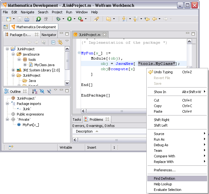Choose Evaluate Selection in context menu
Image resolution: width=209 pixels, height=194 pixels.
coord(177,190)
